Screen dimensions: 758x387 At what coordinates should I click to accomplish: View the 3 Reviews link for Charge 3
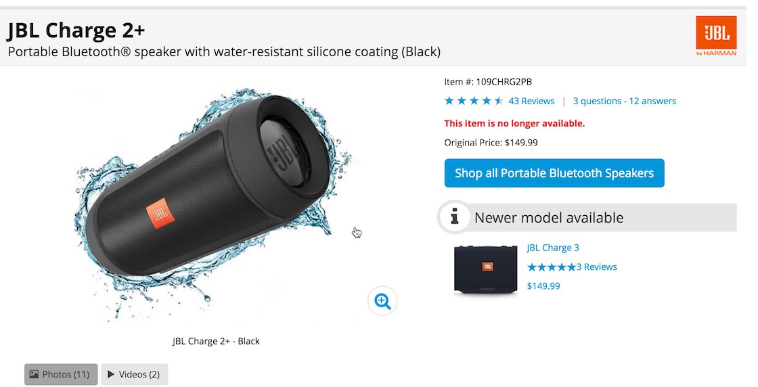(596, 267)
